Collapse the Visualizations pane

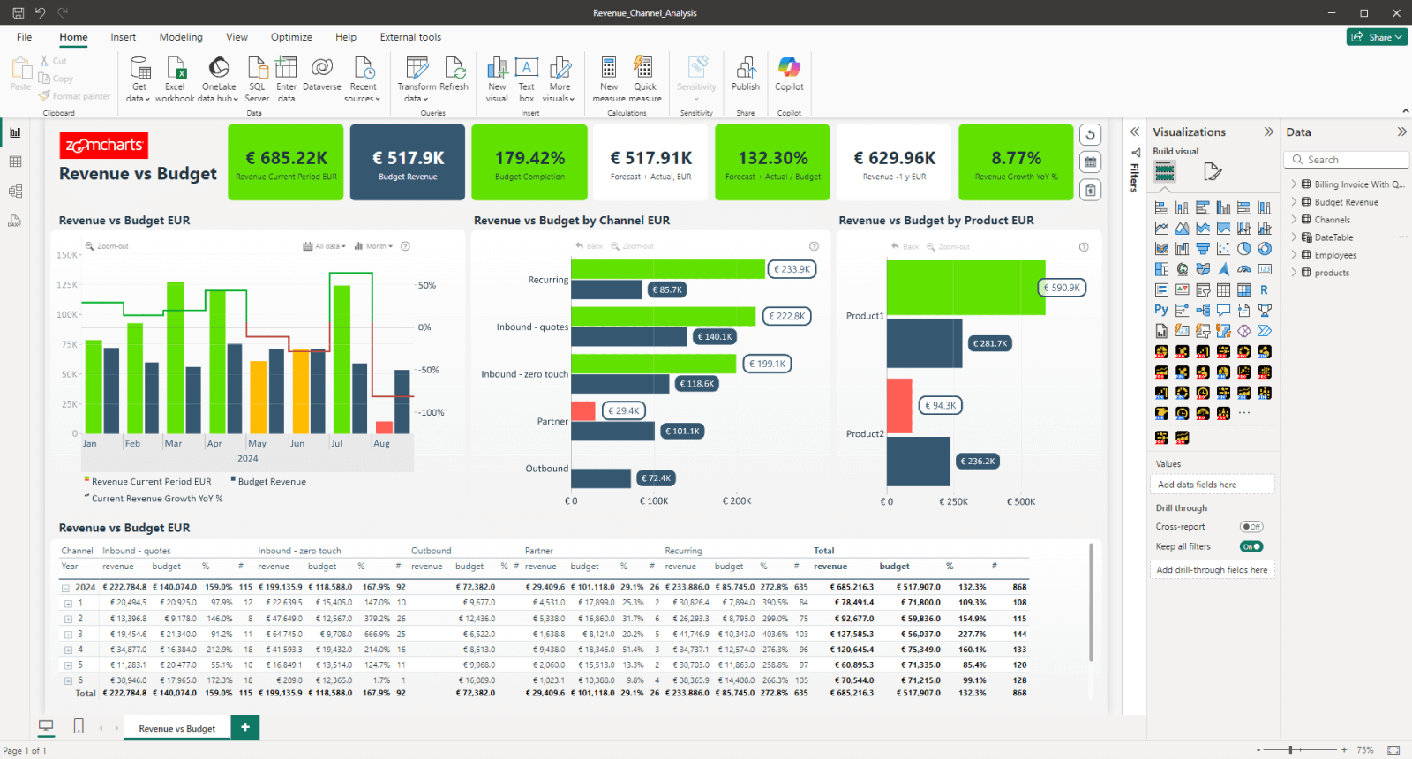point(1268,132)
